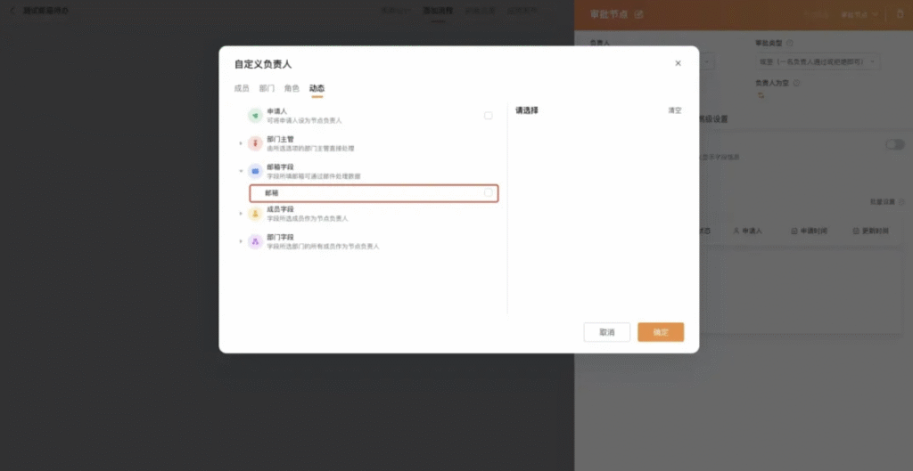
Task: Expand the 部门主管 tree node
Action: tap(240, 143)
